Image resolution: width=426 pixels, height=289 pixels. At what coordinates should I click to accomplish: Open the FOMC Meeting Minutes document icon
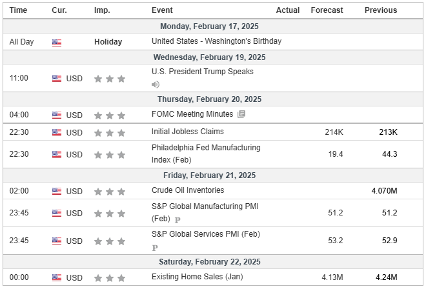[241, 114]
